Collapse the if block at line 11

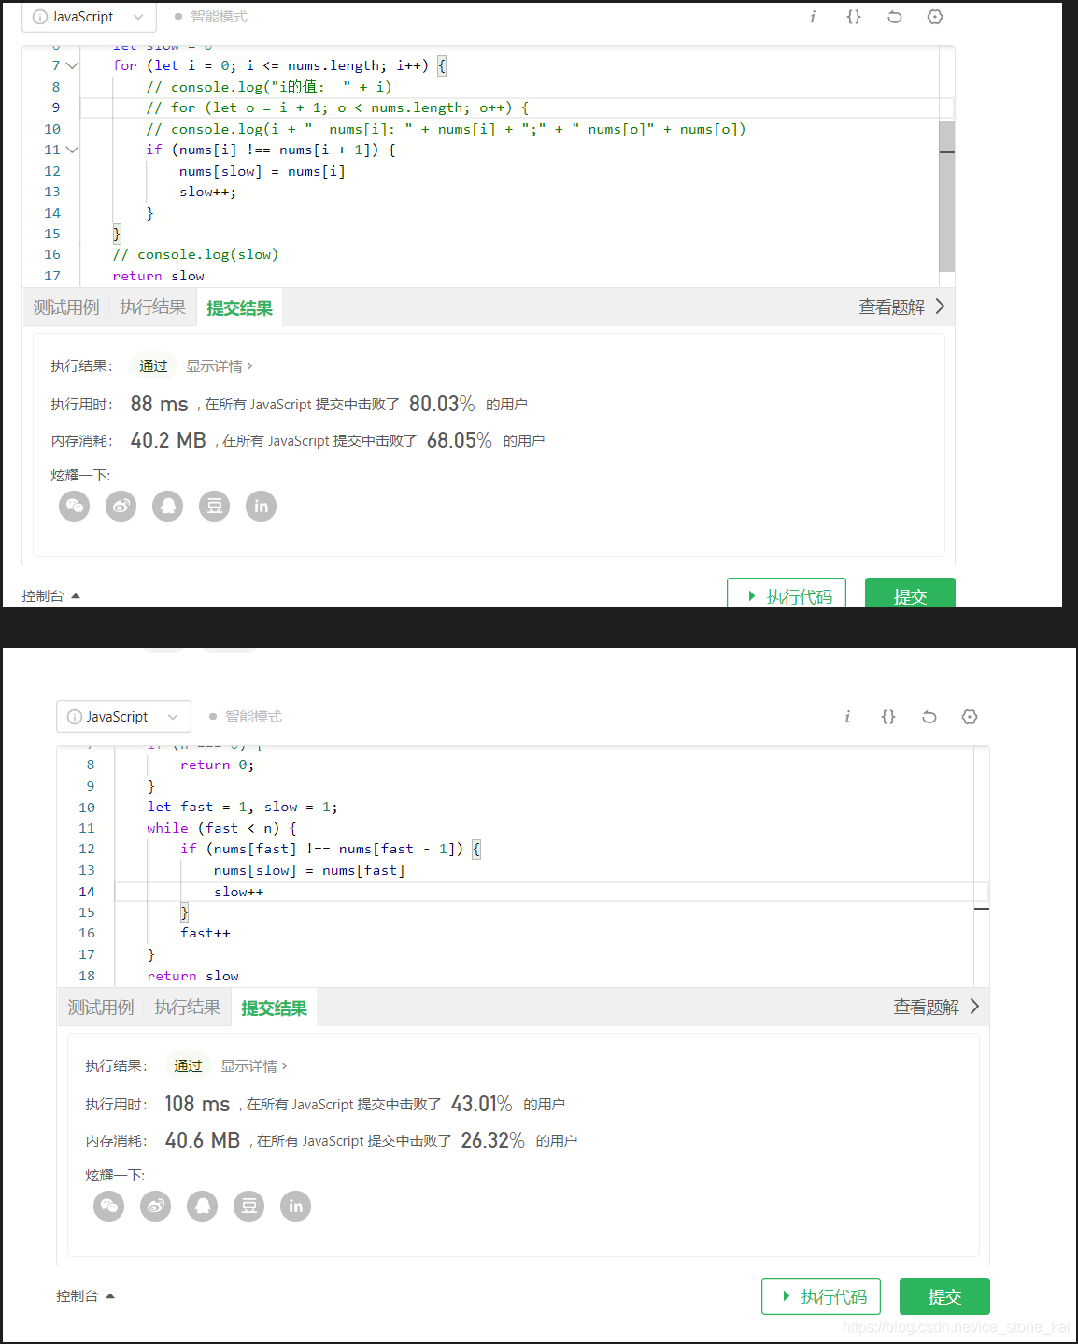[x=72, y=150]
